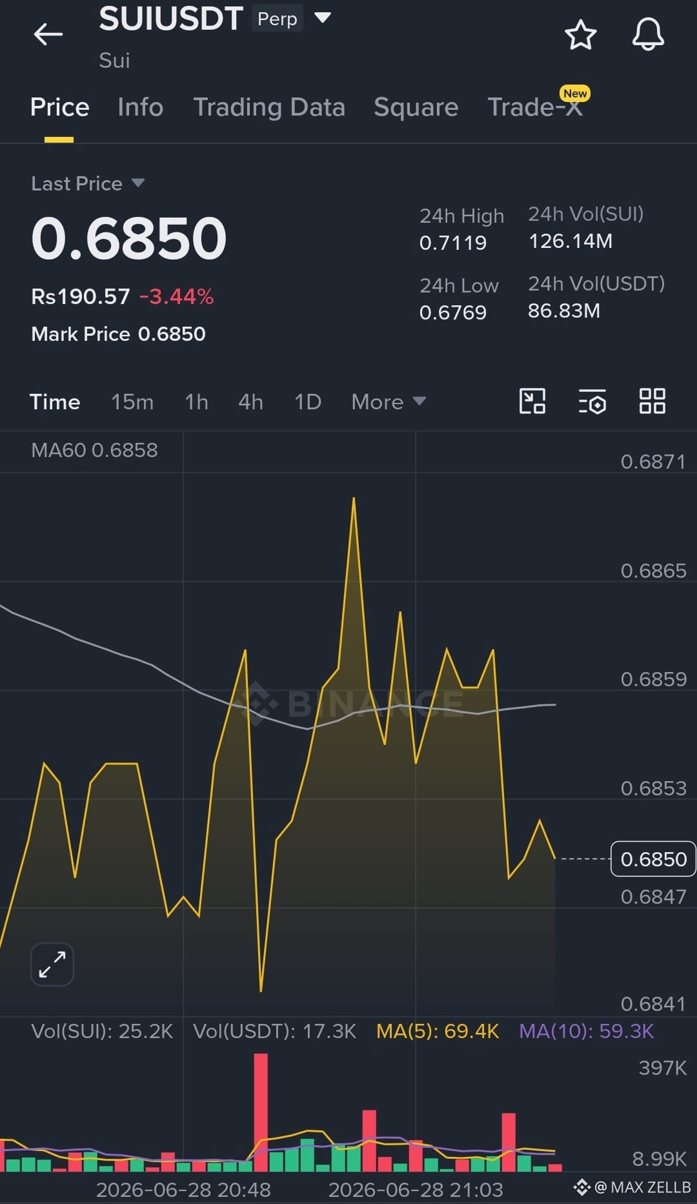Tap the current price label 0.6850 on axis
This screenshot has height=1204, width=697.
click(652, 859)
